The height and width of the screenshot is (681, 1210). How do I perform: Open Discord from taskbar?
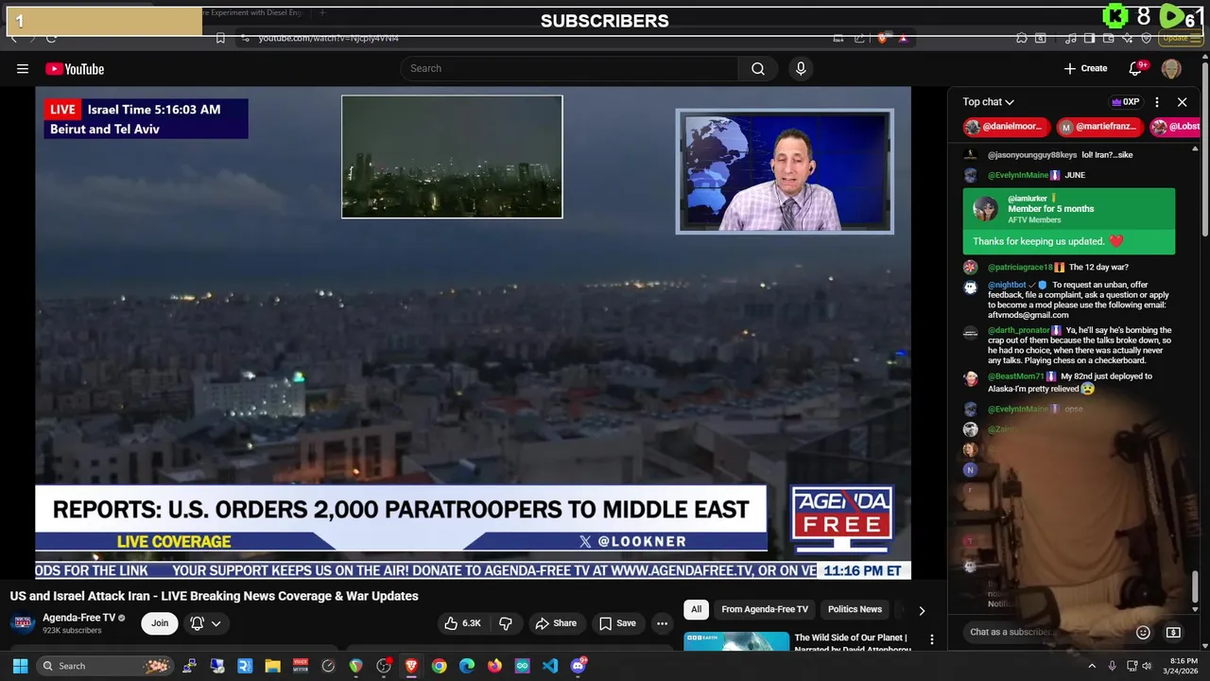click(x=578, y=666)
